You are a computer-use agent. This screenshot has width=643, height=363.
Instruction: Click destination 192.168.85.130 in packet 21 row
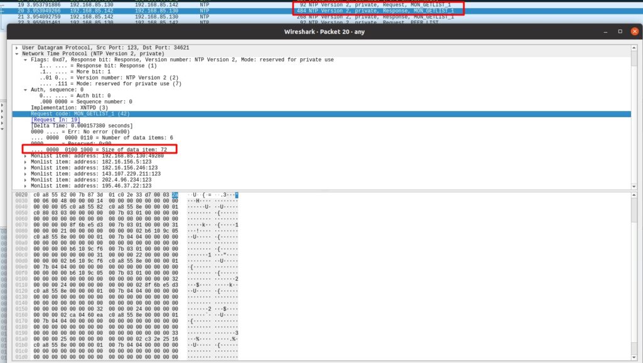156,17
